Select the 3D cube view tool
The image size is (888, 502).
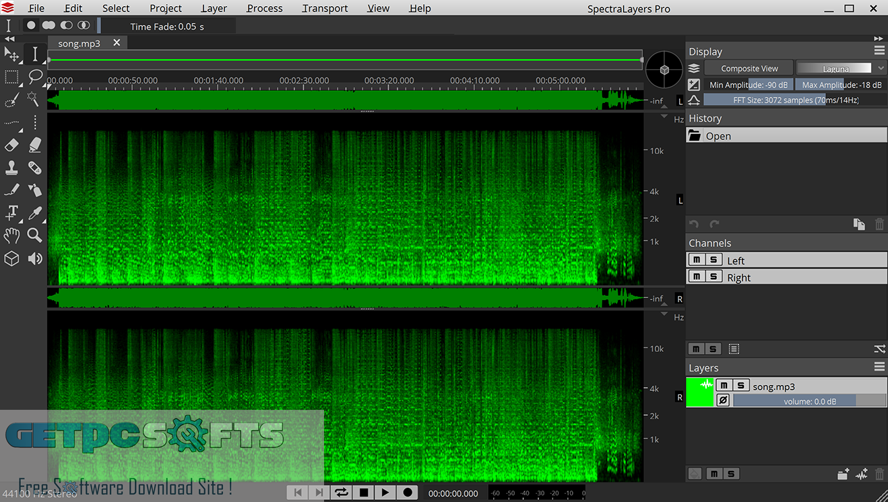(x=11, y=258)
